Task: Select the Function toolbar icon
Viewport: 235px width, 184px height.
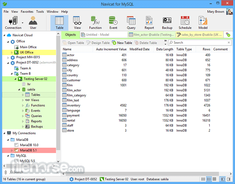Action: pos(95,23)
